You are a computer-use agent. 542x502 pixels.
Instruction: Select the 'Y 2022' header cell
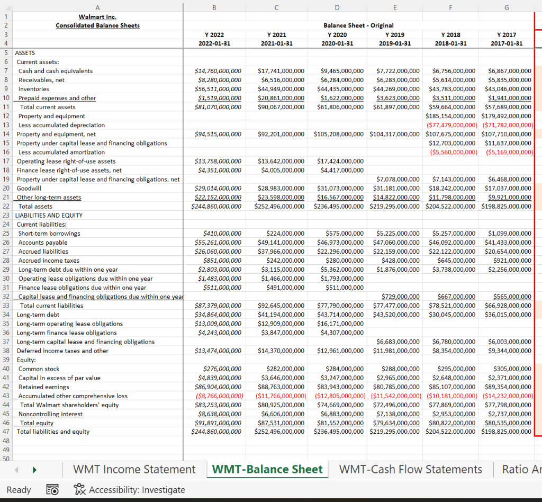[x=214, y=34]
